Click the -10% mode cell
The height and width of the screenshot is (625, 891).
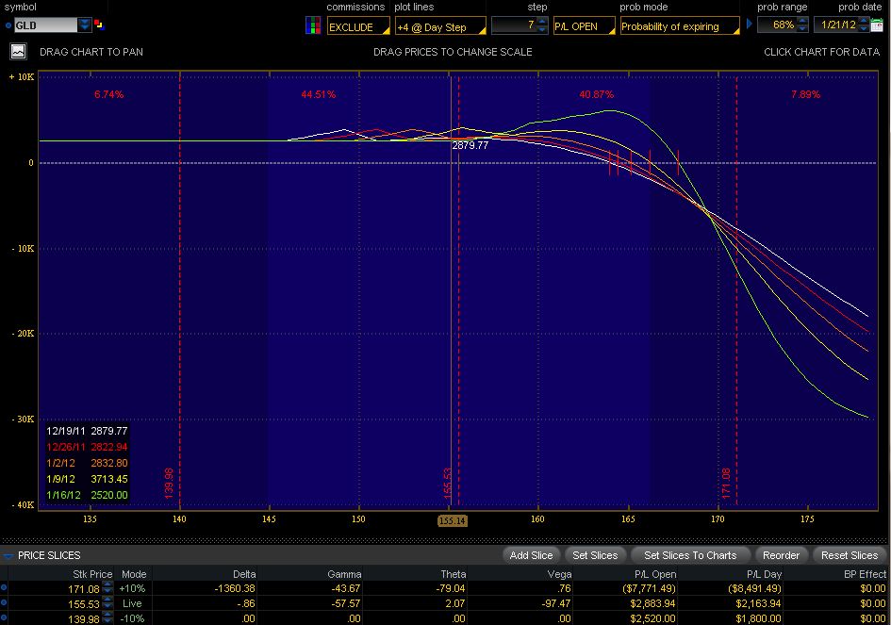click(x=132, y=618)
